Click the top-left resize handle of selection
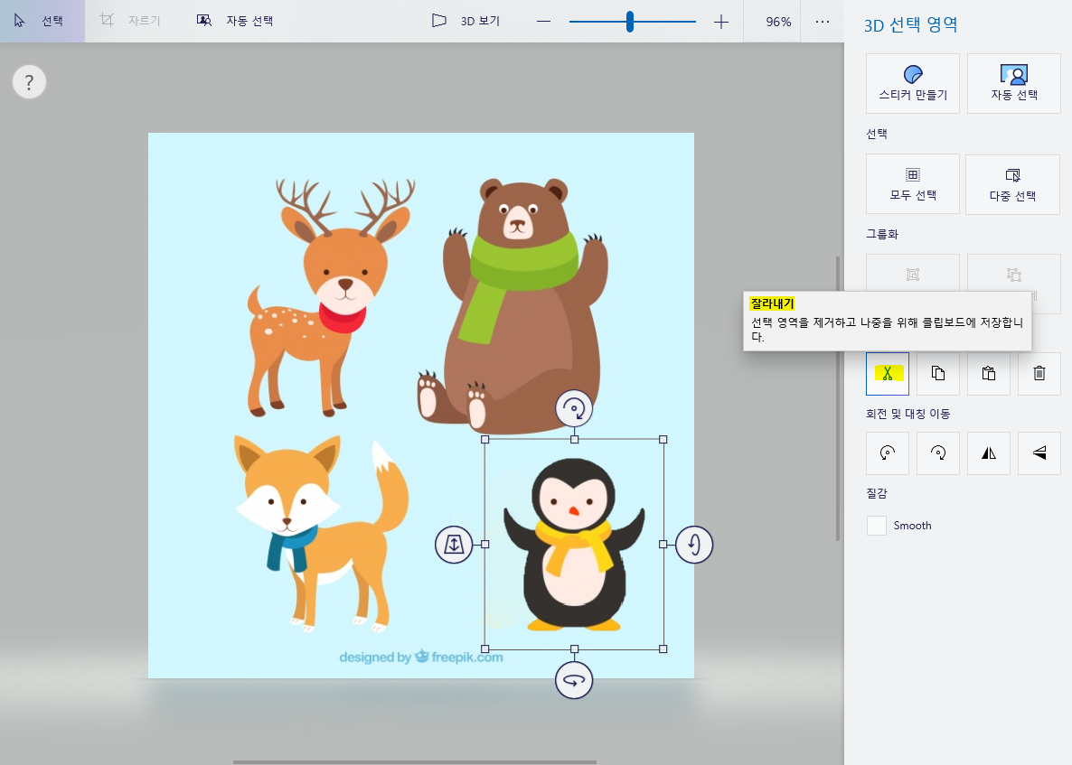Image resolution: width=1072 pixels, height=765 pixels. tap(485, 439)
